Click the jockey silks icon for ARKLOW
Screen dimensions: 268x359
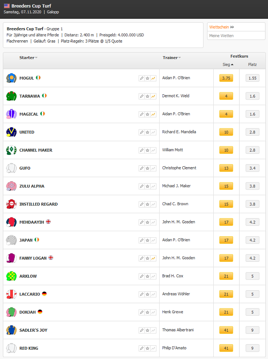pyautogui.click(x=11, y=276)
